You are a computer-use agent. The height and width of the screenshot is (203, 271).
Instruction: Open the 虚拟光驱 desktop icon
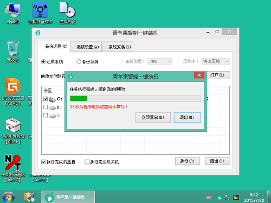click(68, 14)
